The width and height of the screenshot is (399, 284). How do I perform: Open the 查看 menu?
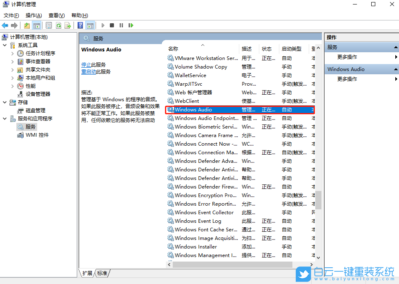click(56, 15)
